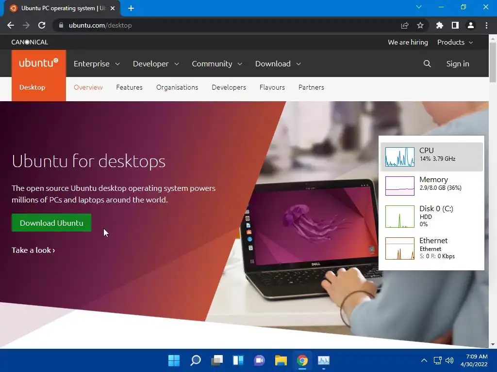
Task: Open the Teams Chat taskbar icon
Action: click(259, 360)
